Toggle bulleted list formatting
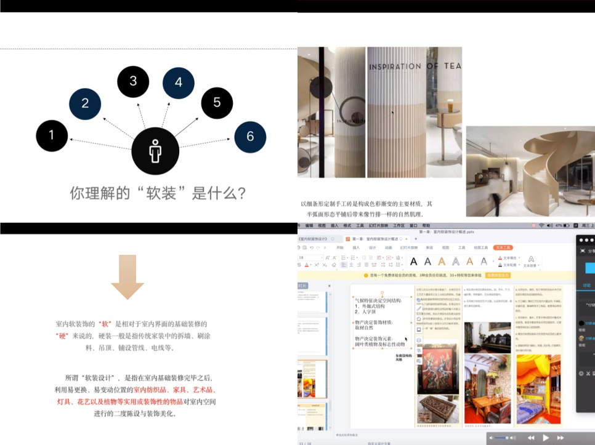This screenshot has height=445, width=595. click(344, 258)
